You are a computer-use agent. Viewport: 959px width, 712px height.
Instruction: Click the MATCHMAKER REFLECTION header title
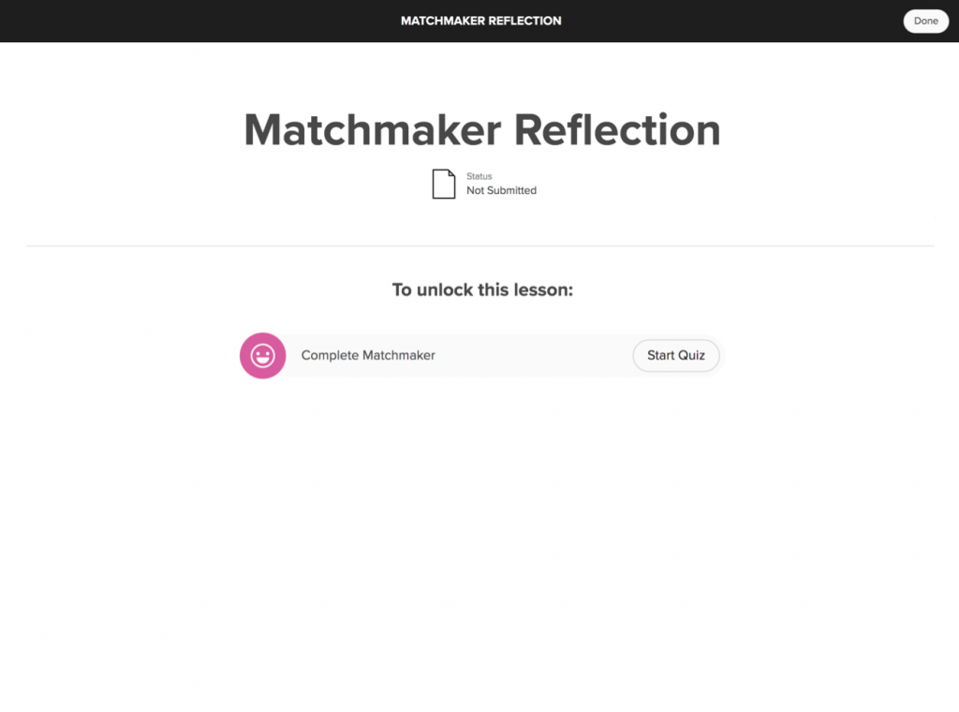tap(480, 20)
